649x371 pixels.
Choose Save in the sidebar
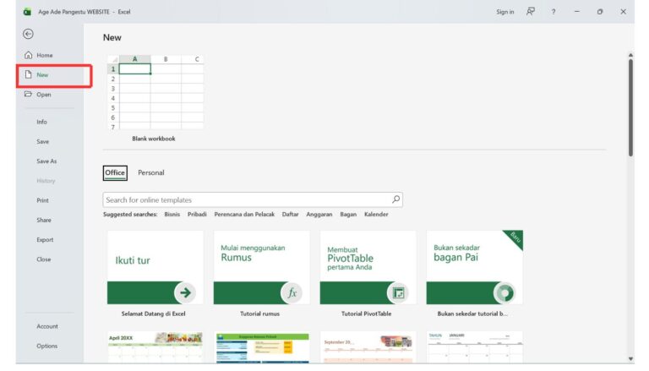[x=42, y=142]
